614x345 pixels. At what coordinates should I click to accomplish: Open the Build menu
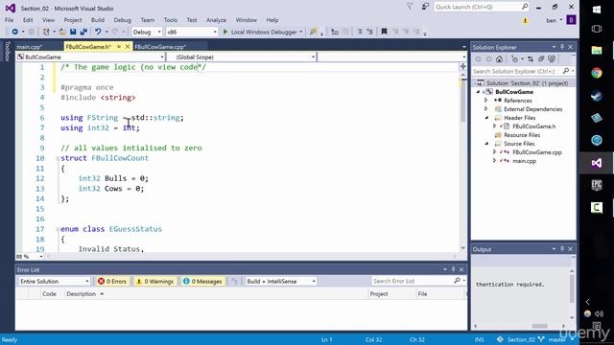coord(98,20)
